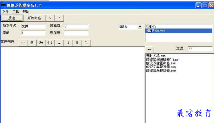Viewport: 214px width, 123px height.
Task: Open the 帮助 menu
Action: point(26,12)
